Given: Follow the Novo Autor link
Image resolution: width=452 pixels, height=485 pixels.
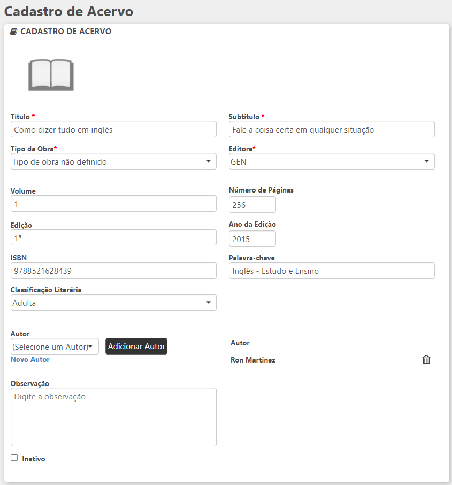Looking at the screenshot, I should point(30,360).
